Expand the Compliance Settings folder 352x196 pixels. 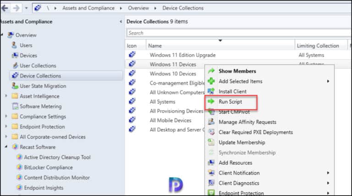[6, 117]
